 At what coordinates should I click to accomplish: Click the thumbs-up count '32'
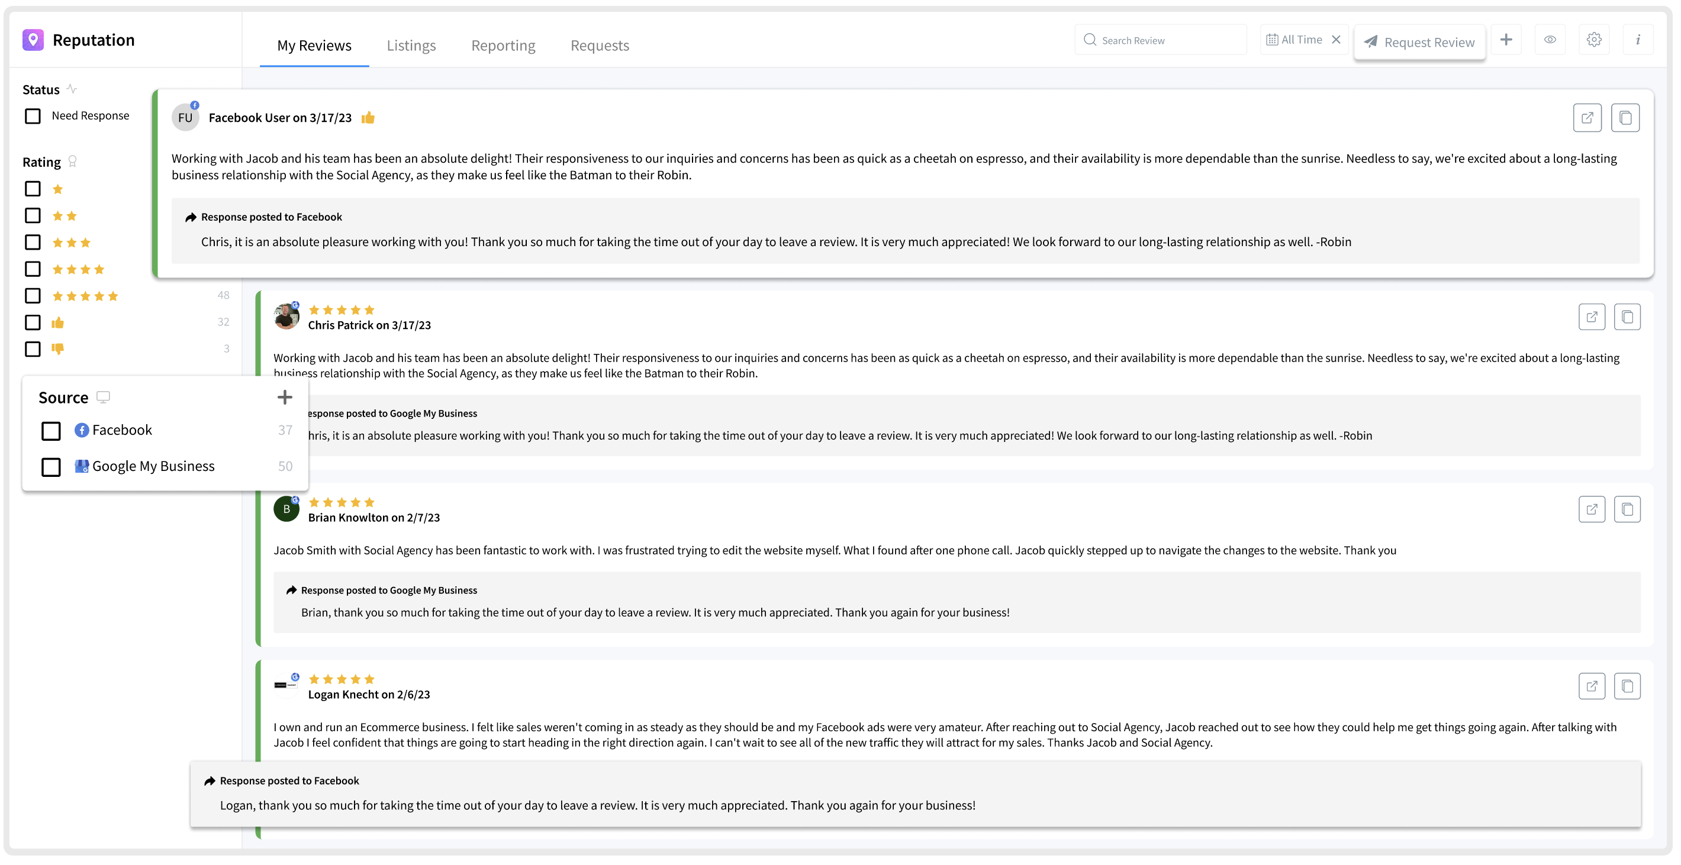coord(223,322)
